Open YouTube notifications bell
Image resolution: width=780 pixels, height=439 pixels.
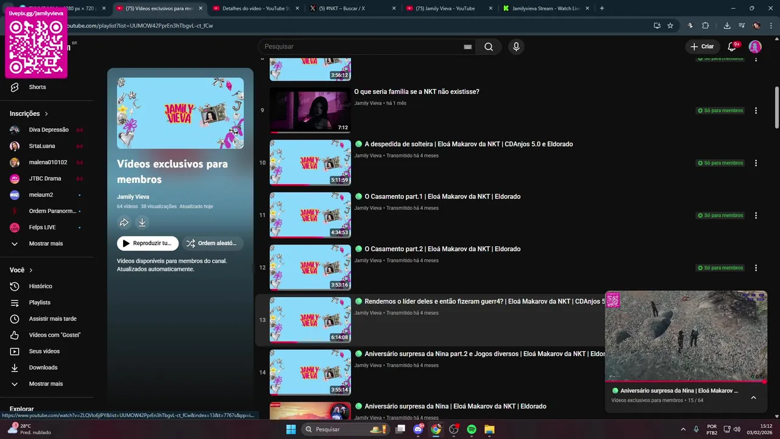pyautogui.click(x=732, y=47)
